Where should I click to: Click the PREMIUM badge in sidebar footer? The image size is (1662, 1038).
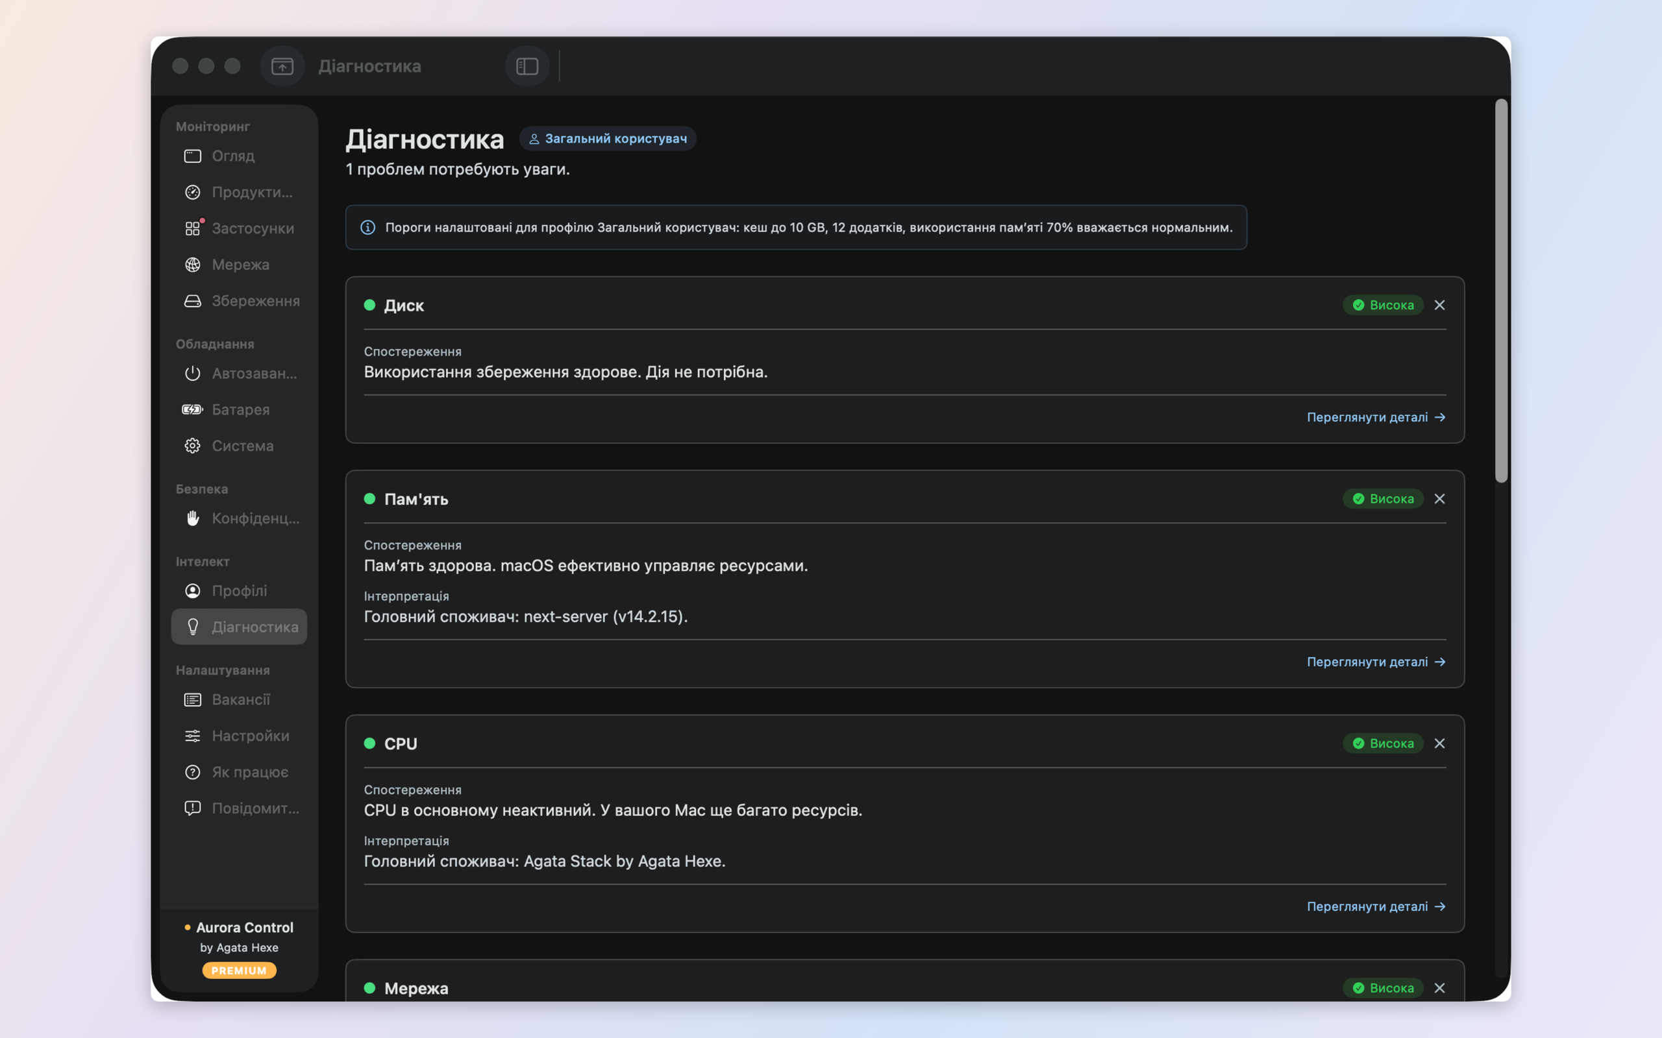239,971
